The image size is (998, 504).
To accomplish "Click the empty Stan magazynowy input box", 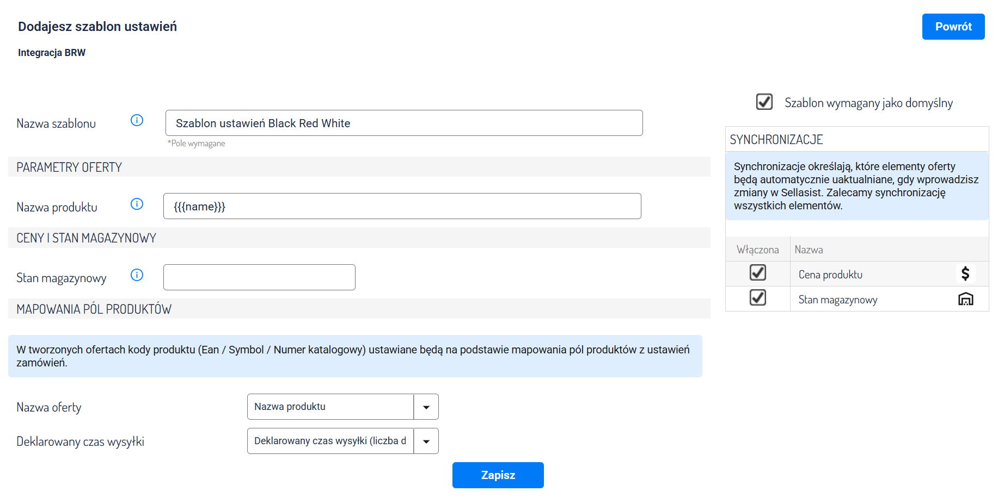I will (259, 277).
